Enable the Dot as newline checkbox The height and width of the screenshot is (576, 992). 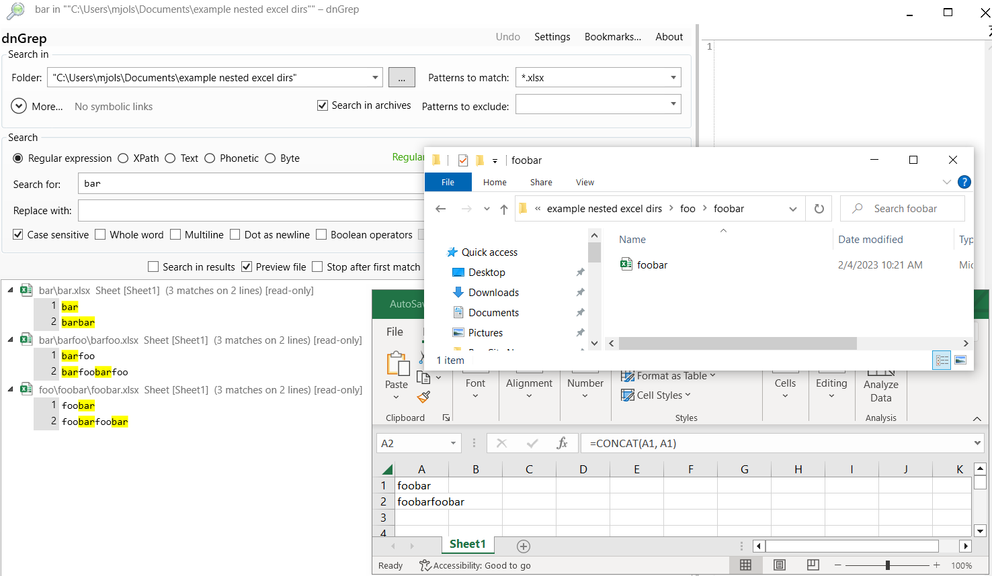(x=235, y=234)
